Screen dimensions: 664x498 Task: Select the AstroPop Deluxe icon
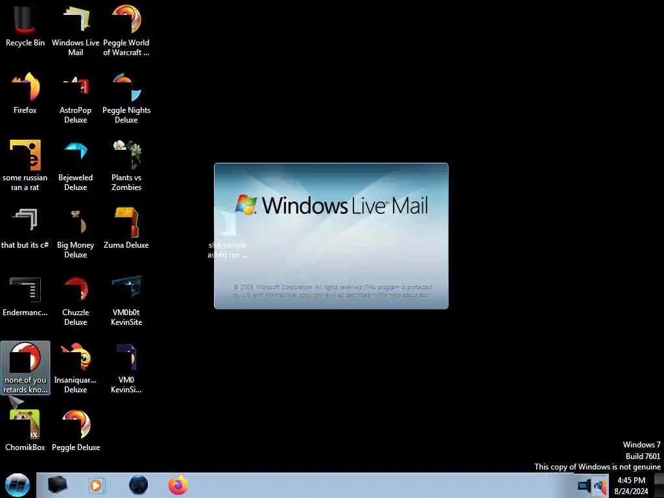pyautogui.click(x=75, y=99)
